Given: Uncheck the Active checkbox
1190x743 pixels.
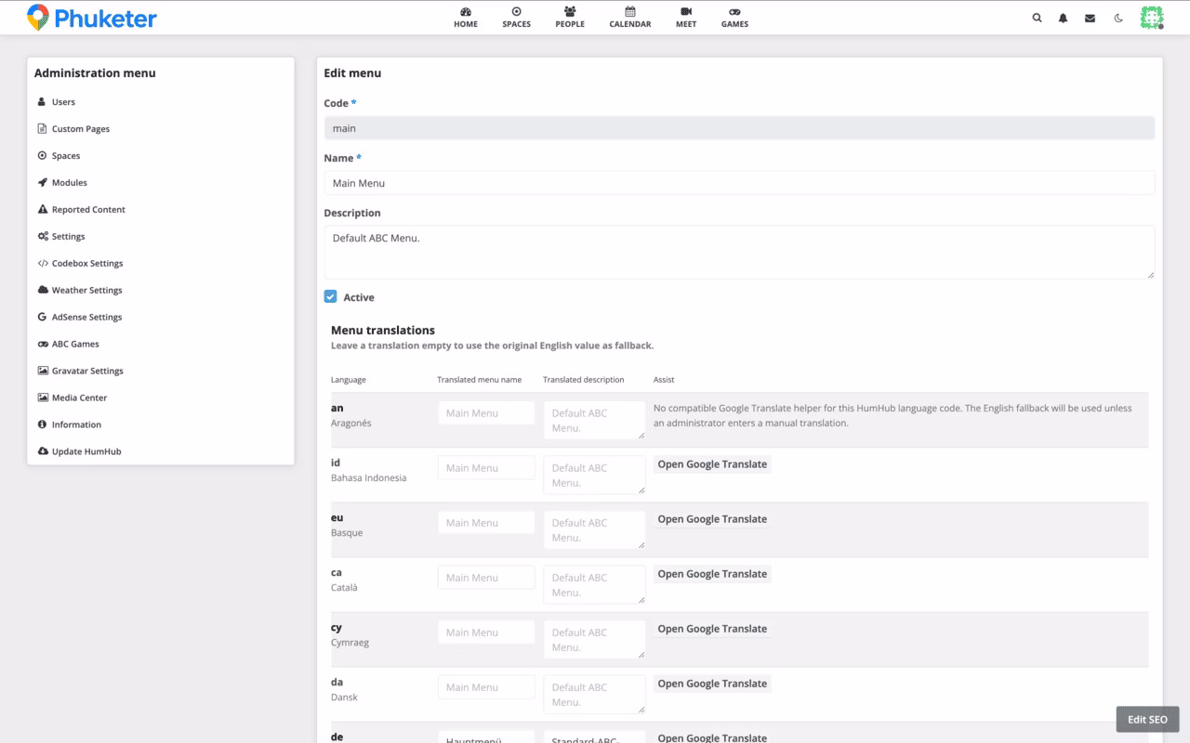Looking at the screenshot, I should click(x=330, y=297).
